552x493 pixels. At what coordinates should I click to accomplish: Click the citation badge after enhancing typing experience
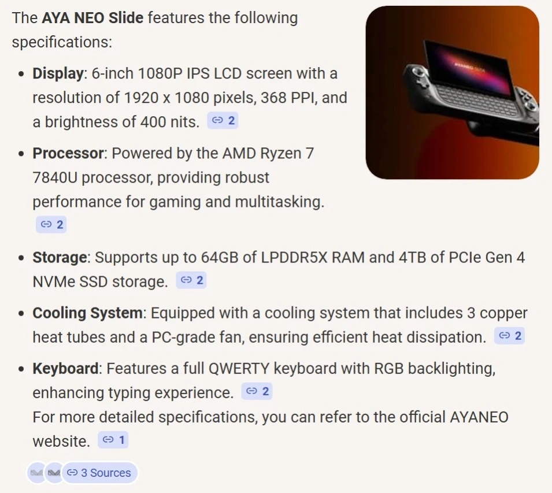[257, 391]
